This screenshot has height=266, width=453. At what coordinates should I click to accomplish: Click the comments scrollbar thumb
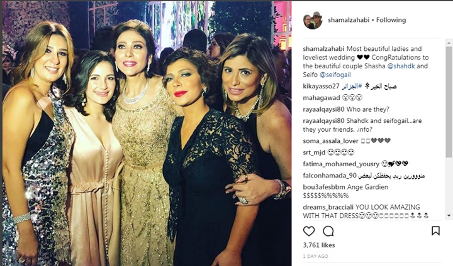pos(449,102)
